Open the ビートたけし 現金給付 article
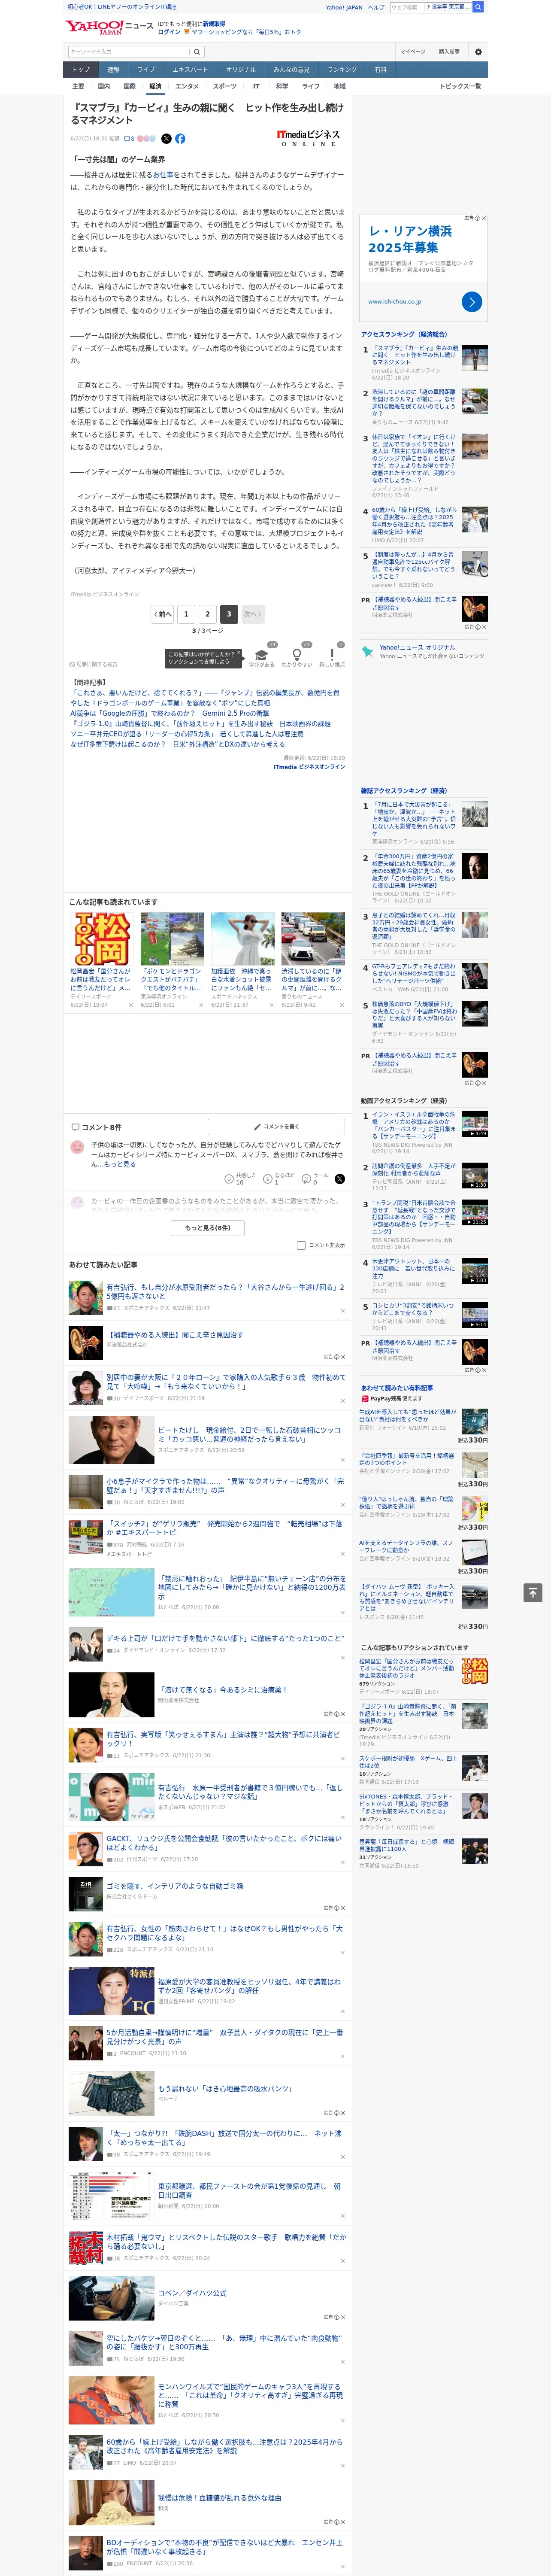 point(249,1435)
